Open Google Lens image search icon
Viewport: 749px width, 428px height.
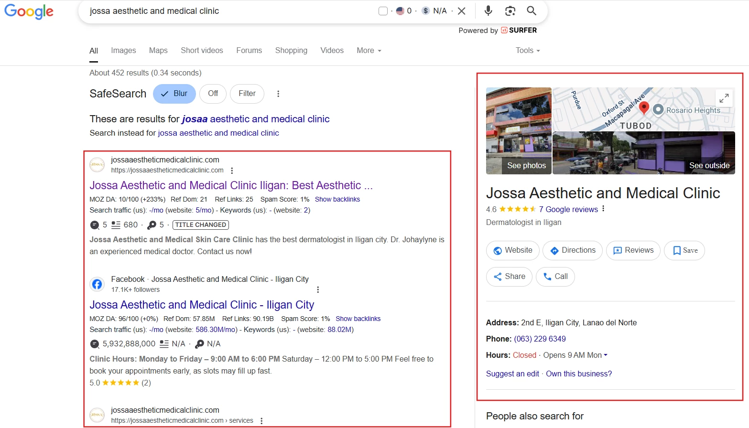coord(510,11)
